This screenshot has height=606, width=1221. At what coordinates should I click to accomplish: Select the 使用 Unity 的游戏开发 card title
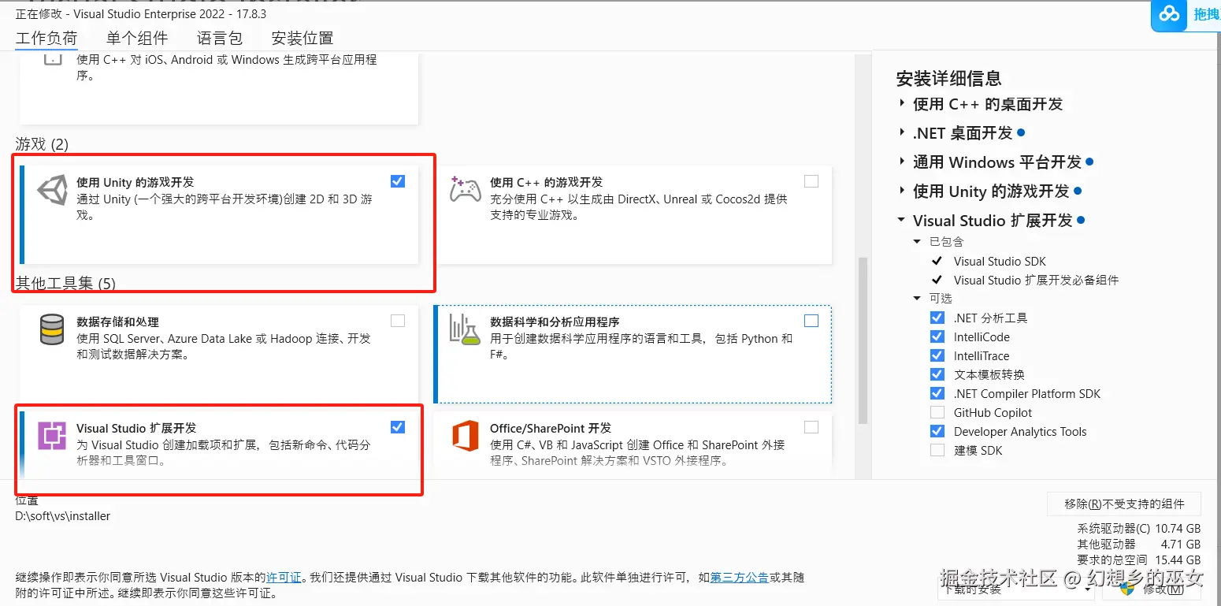(x=135, y=182)
